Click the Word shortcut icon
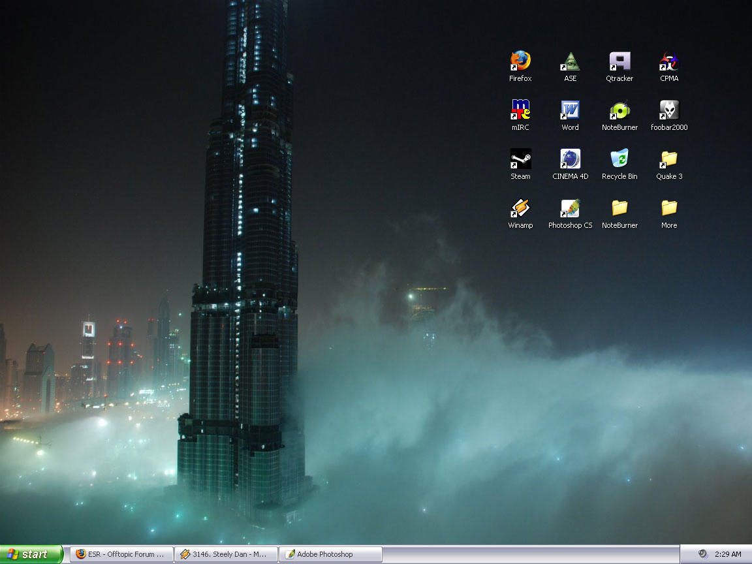 (570, 110)
